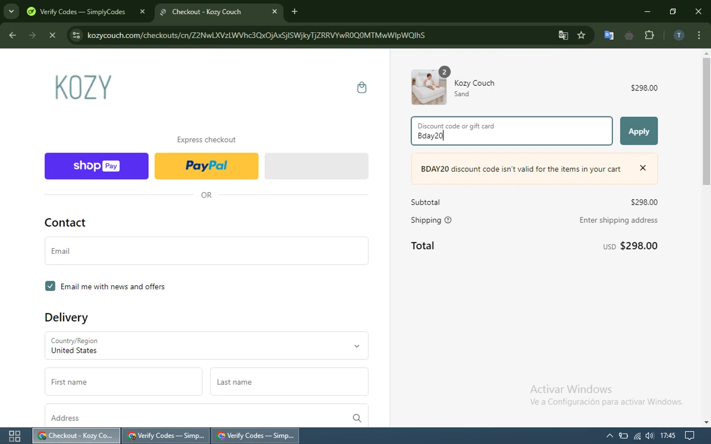Focus the Last name field
The image size is (711, 444).
coord(289,382)
